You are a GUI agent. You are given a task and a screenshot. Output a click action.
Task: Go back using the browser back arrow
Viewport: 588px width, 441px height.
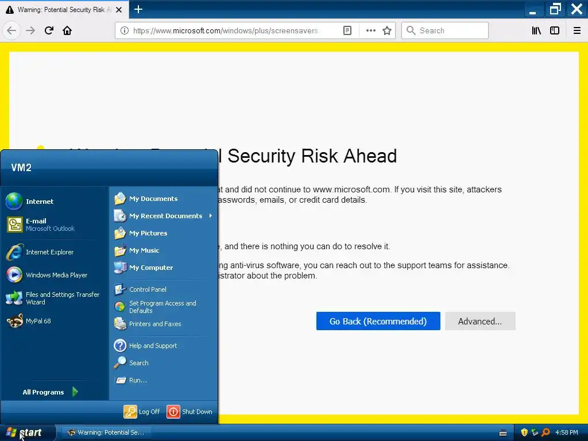(x=11, y=30)
